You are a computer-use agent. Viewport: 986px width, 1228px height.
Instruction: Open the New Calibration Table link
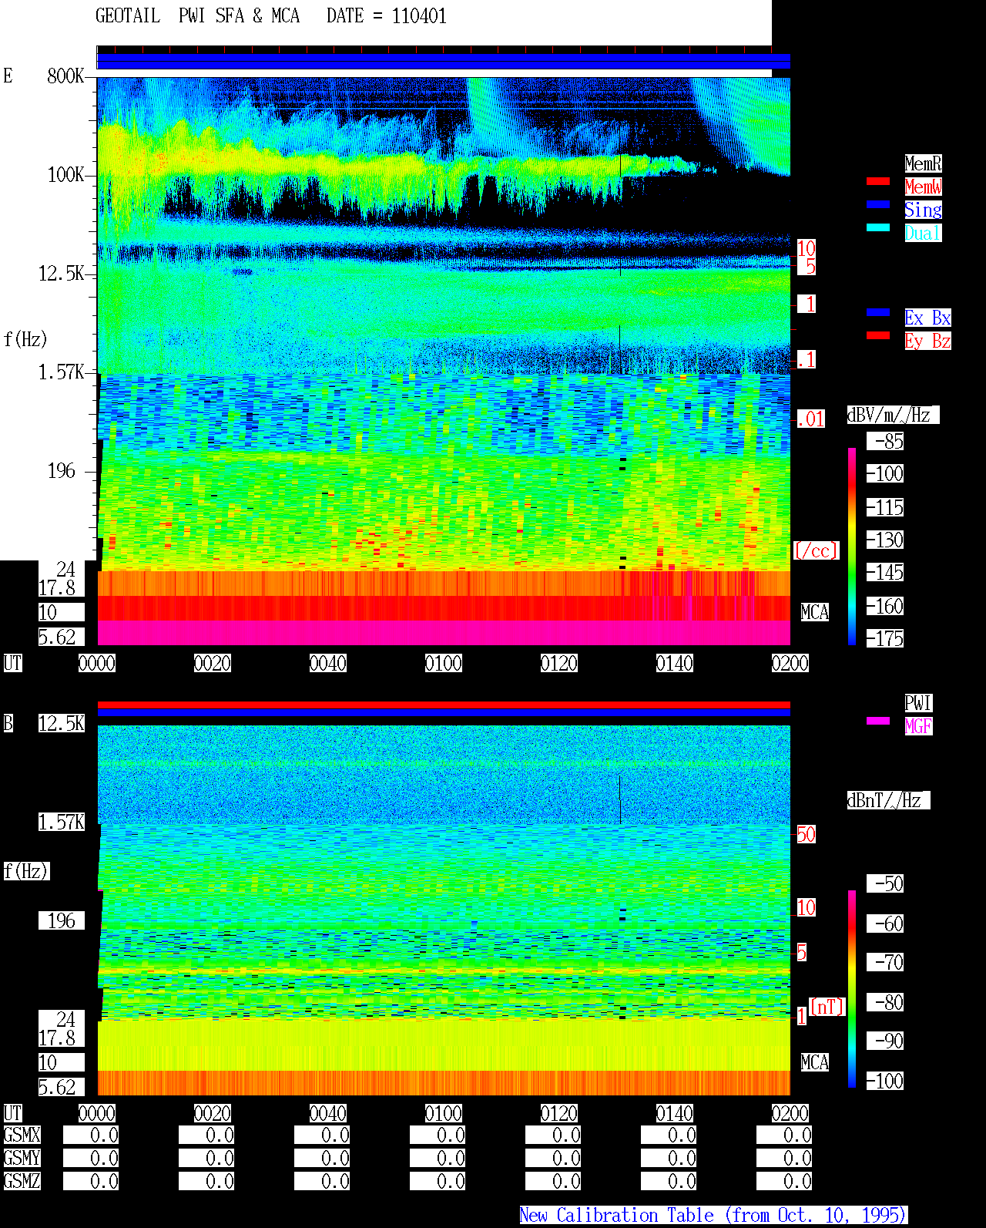713,1215
